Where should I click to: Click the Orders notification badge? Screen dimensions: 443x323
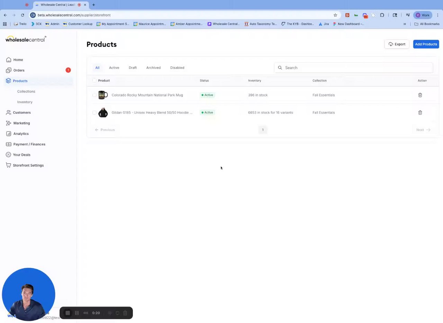pos(68,70)
